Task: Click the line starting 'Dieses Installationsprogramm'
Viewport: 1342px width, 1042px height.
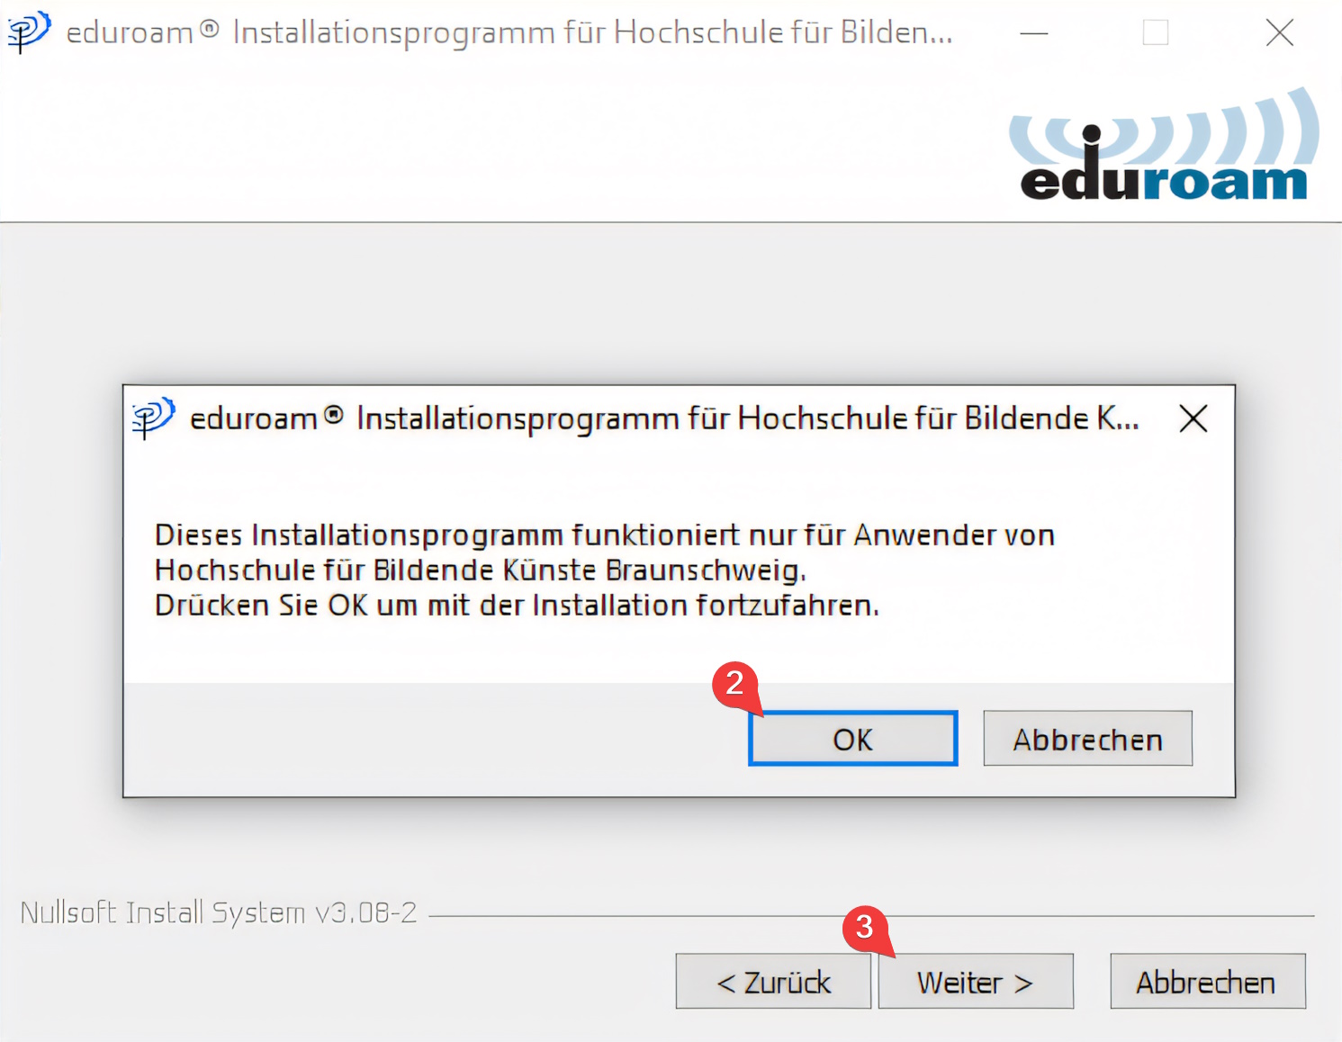Action: tap(605, 535)
